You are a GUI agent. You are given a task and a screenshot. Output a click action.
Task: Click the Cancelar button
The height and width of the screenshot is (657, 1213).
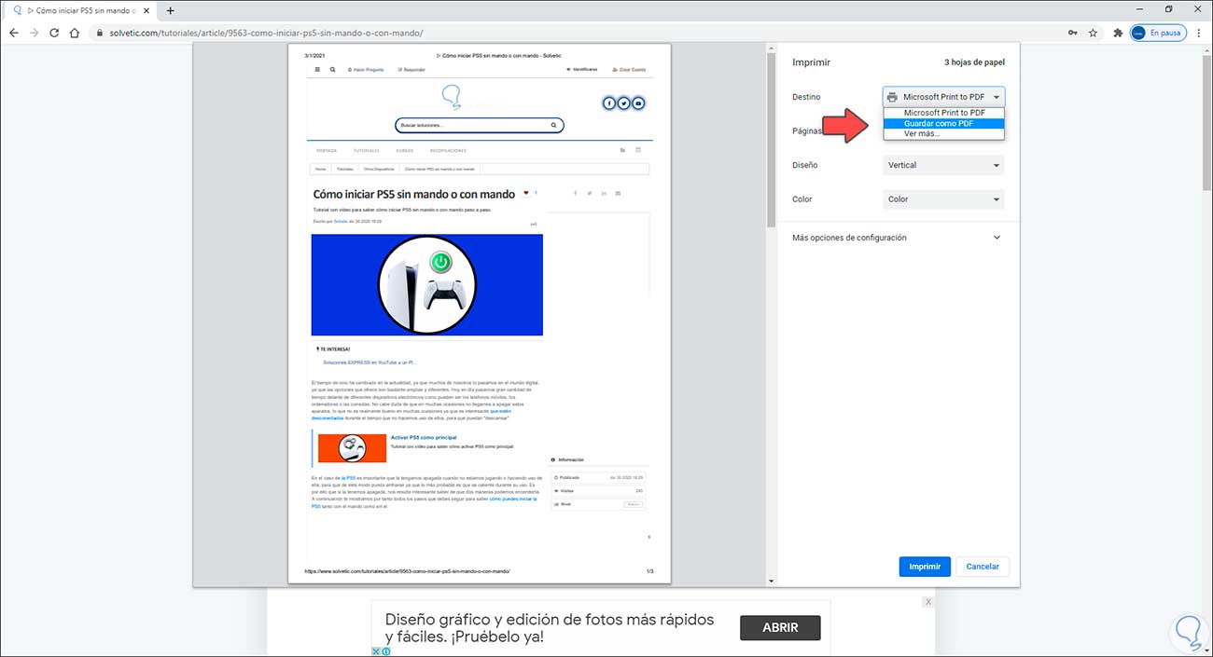[983, 567]
